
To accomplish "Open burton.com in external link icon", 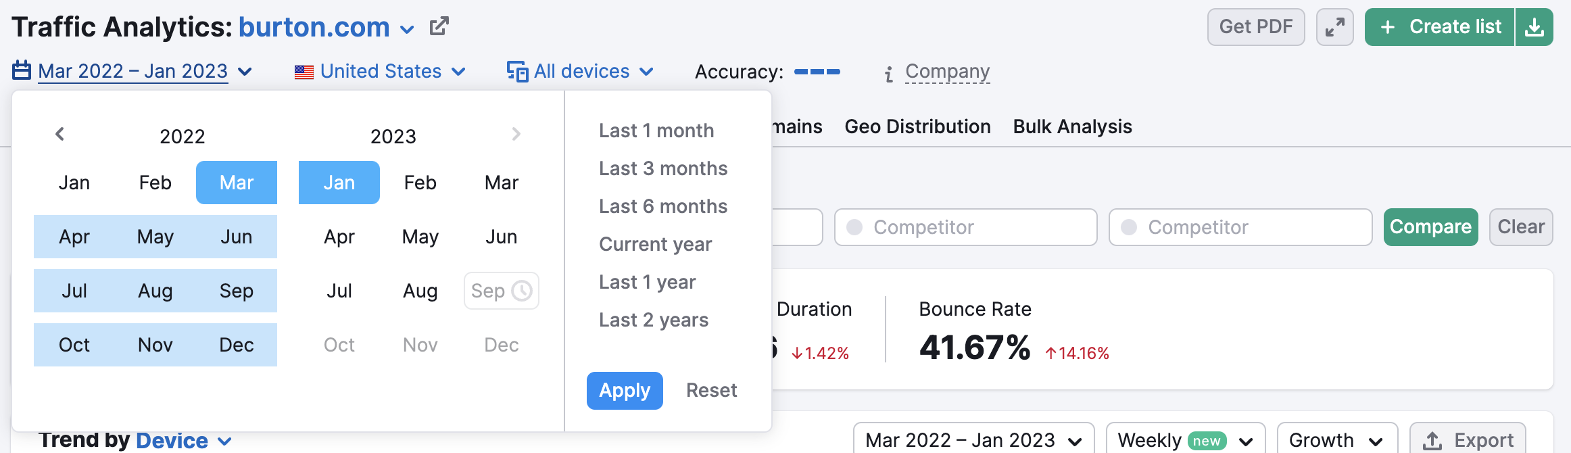I will 439,27.
